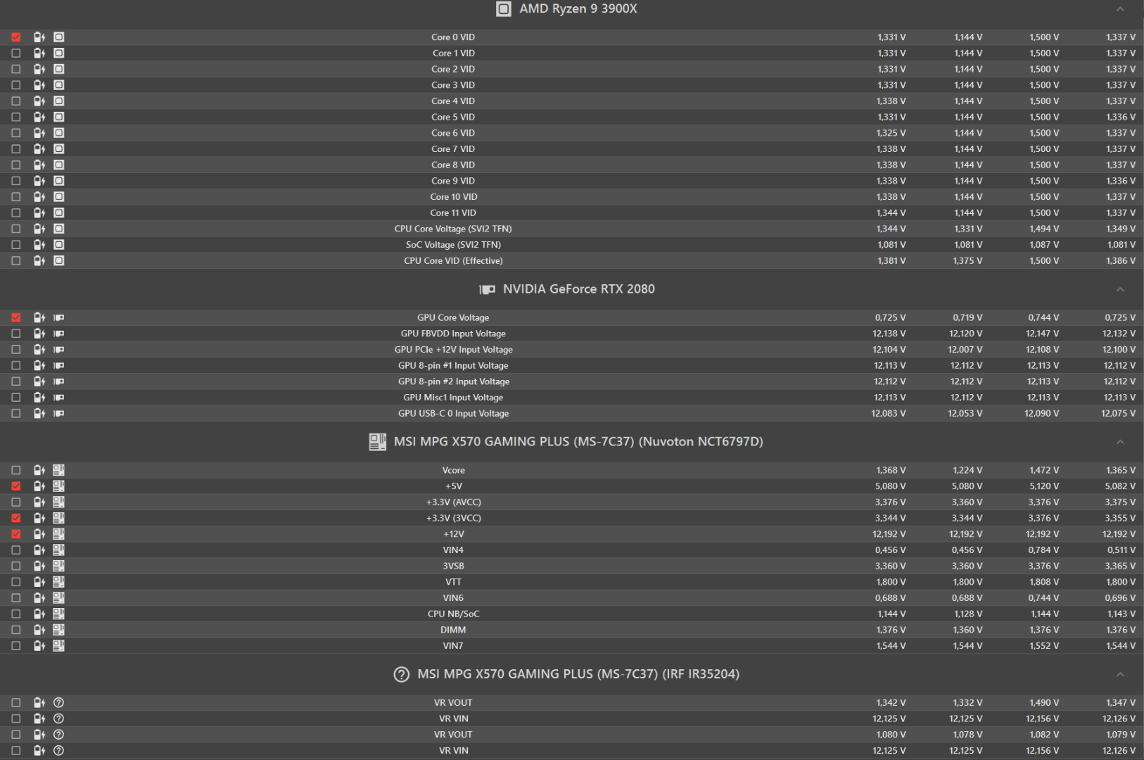Select the CPU NB/SoC sensor label
This screenshot has width=1144, height=760.
(453, 614)
